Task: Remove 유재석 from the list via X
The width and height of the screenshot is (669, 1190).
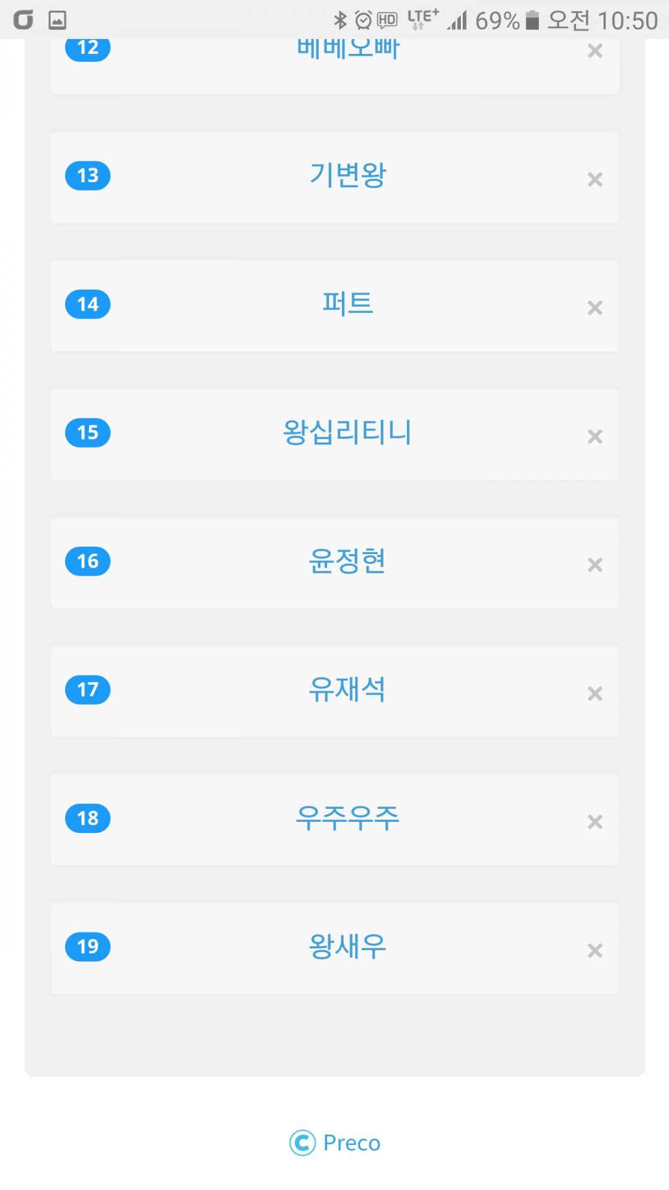Action: 595,694
